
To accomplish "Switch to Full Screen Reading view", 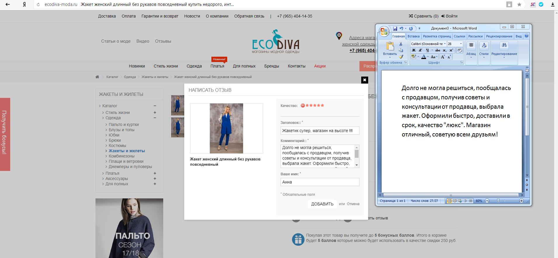I will pyautogui.click(x=455, y=201).
